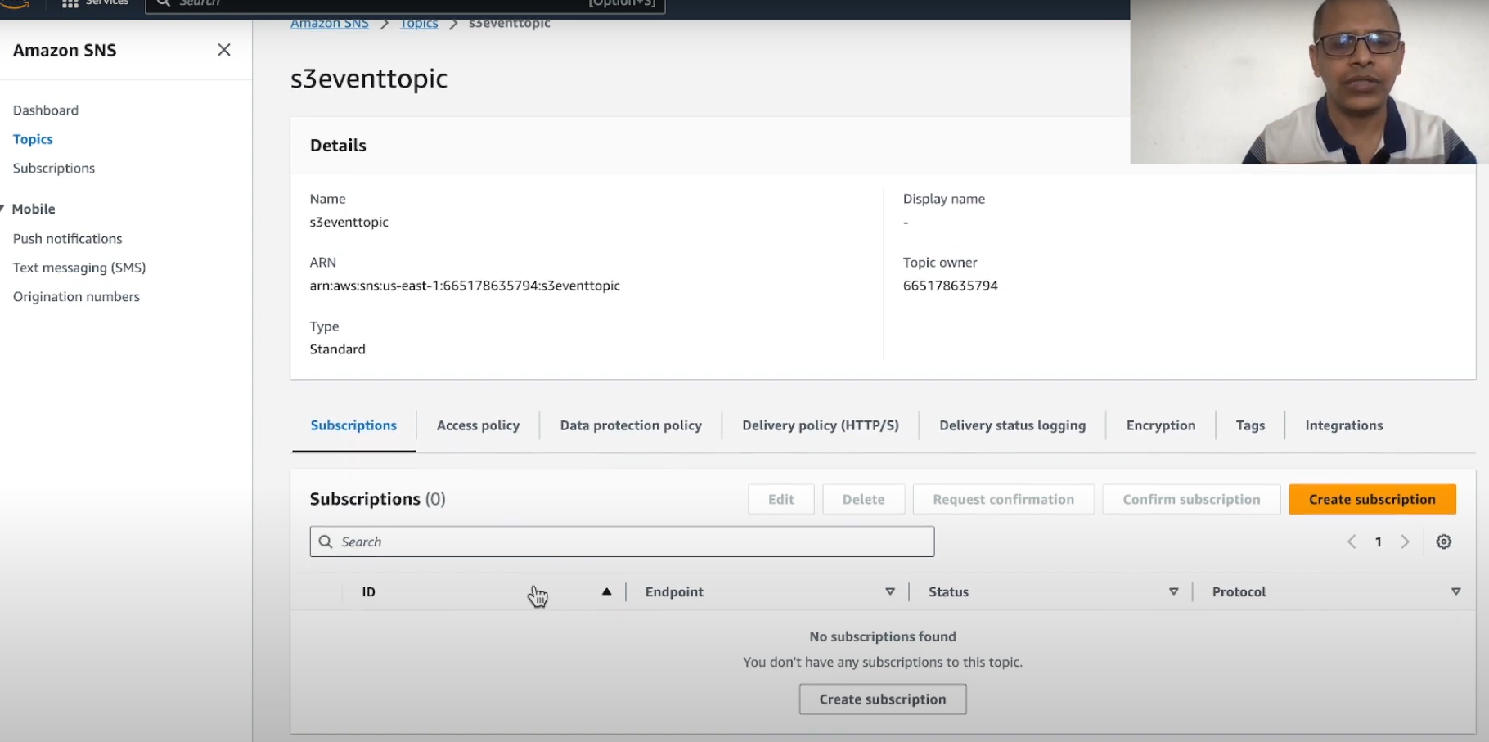The image size is (1489, 742).
Task: Open subscriptions table settings gear
Action: coord(1444,542)
